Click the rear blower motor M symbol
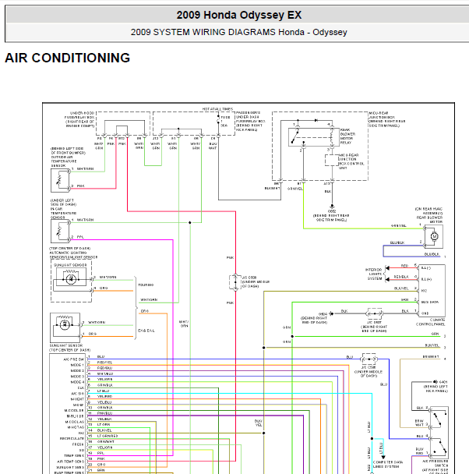Image resolution: width=469 pixels, height=474 pixels. tap(434, 236)
